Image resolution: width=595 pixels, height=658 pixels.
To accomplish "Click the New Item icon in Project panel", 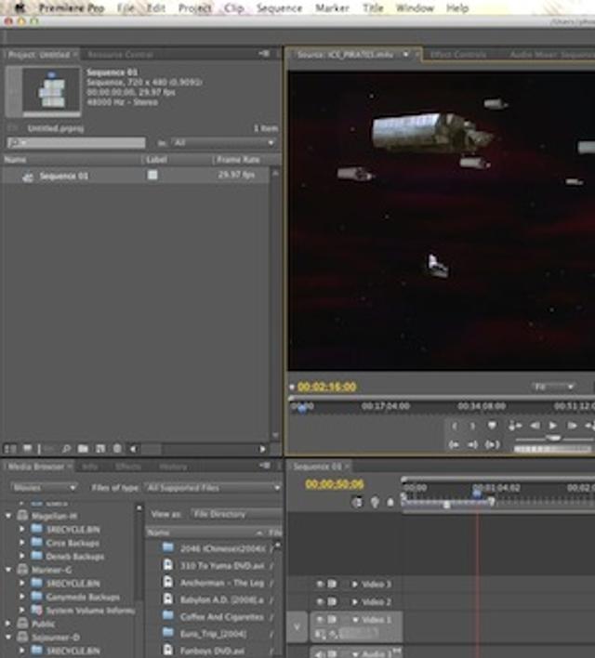I will pyautogui.click(x=100, y=449).
